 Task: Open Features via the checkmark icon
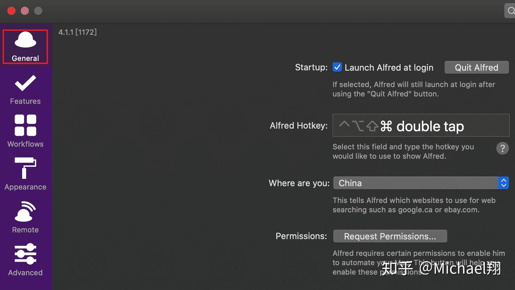coord(25,83)
